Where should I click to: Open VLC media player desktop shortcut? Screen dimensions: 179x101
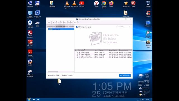pyautogui.click(x=67, y=4)
